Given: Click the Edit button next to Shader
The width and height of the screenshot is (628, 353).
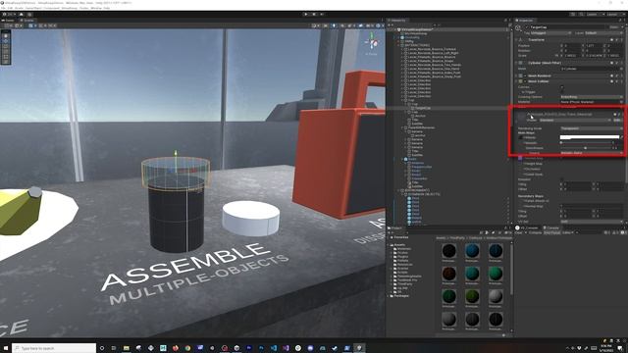Looking at the screenshot, I should point(617,120).
